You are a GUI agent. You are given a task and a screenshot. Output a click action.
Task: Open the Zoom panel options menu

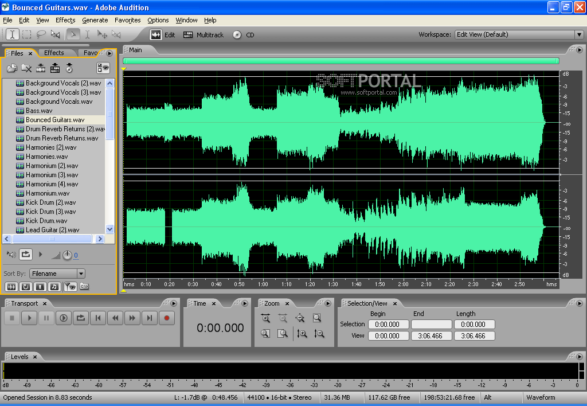(x=328, y=303)
